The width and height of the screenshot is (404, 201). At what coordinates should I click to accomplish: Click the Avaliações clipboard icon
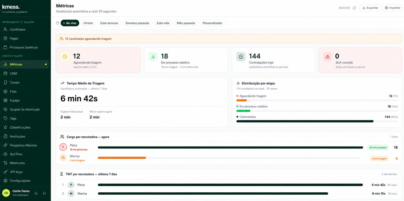tap(5, 136)
